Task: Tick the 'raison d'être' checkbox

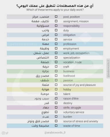Action: coord(56,98)
